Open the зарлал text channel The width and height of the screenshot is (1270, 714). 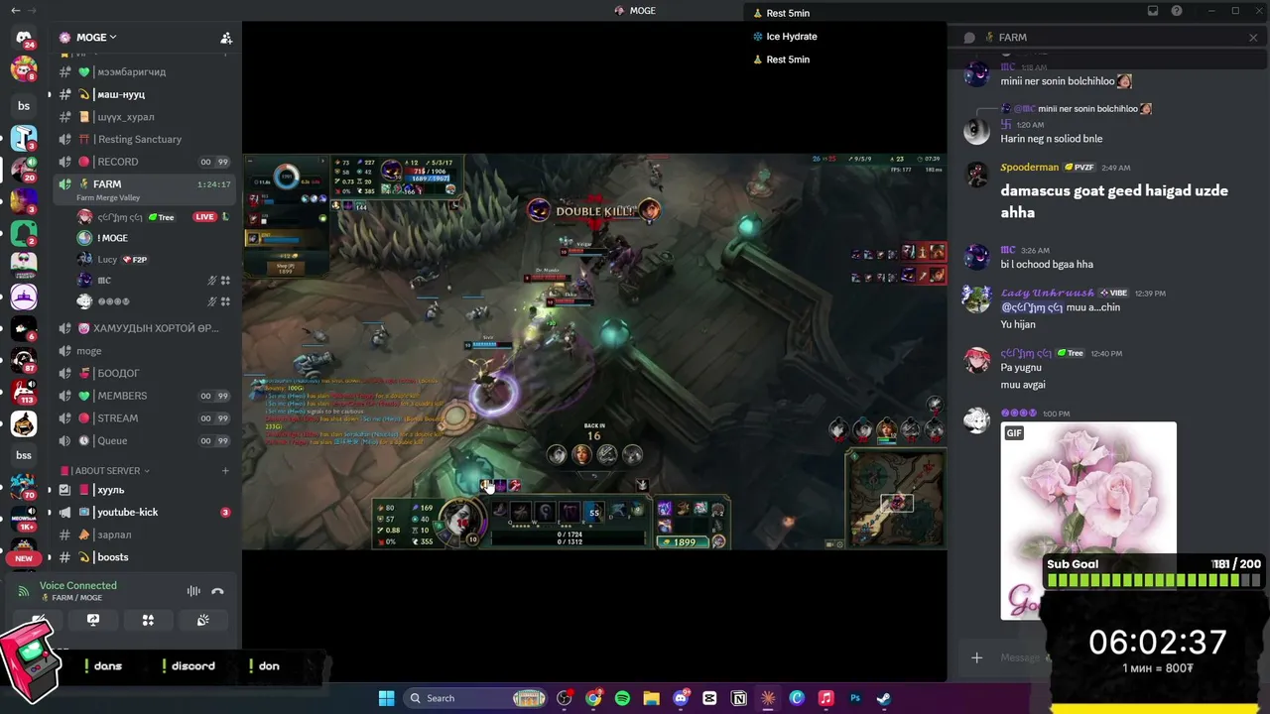click(x=145, y=535)
